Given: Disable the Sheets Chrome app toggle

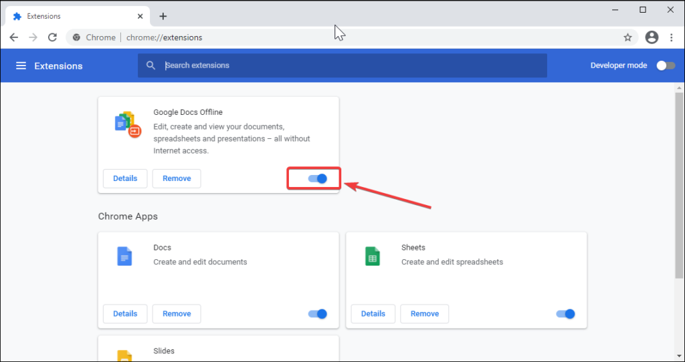Looking at the screenshot, I should click(x=566, y=314).
